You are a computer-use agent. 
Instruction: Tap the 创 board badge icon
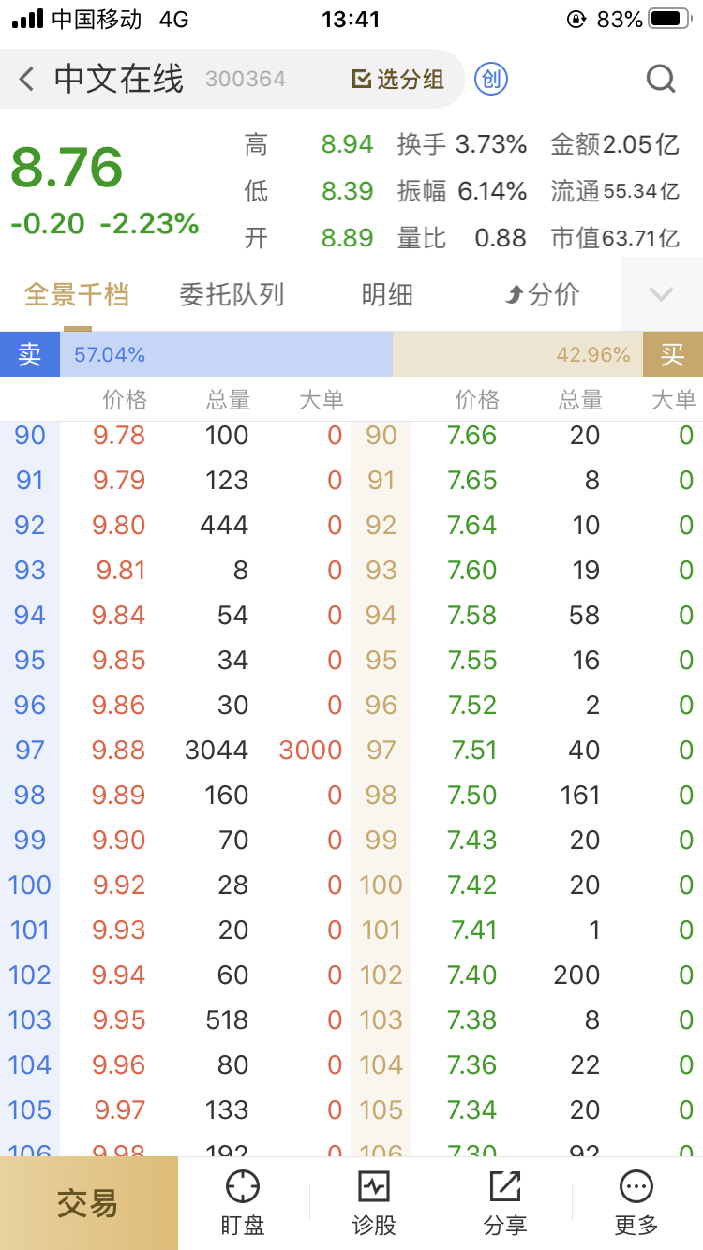tap(490, 79)
